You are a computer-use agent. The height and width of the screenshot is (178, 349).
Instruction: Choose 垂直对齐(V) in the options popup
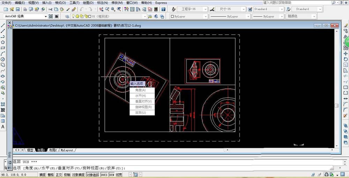142,101
